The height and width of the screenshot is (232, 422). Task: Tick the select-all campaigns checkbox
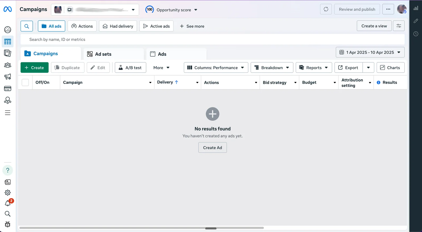[x=25, y=82]
